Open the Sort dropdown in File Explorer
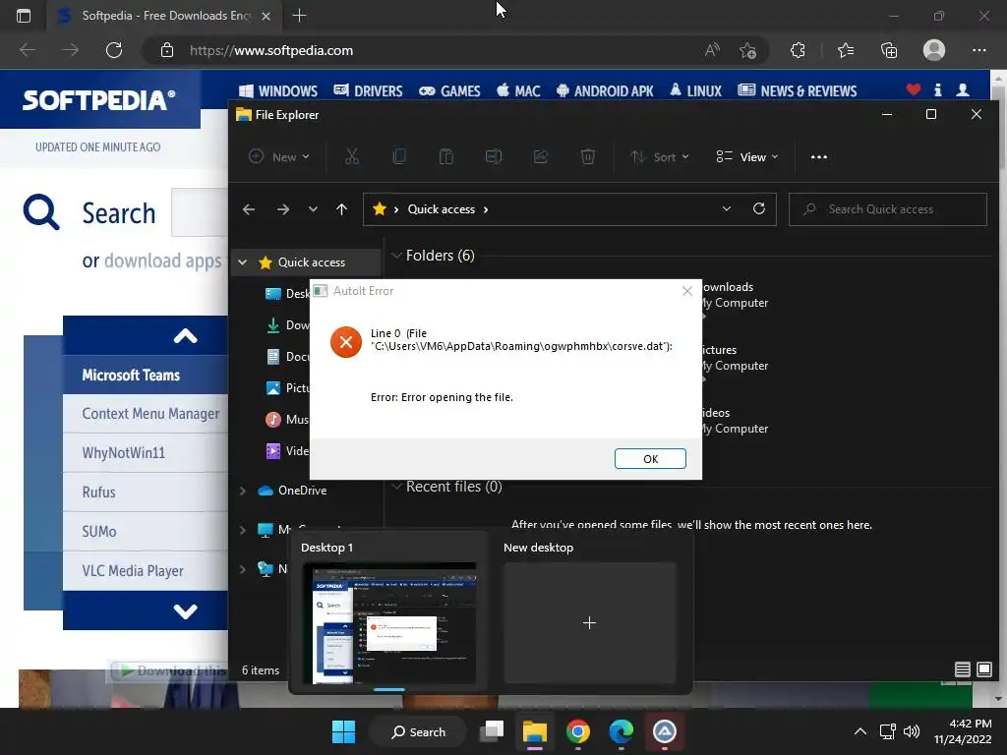 (660, 156)
